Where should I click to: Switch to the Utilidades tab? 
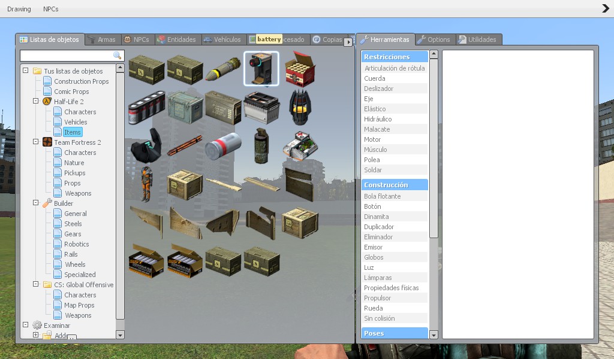[x=477, y=39]
